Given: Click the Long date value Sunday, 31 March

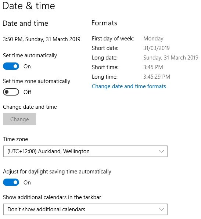Looking at the screenshot, I should pos(171,58).
